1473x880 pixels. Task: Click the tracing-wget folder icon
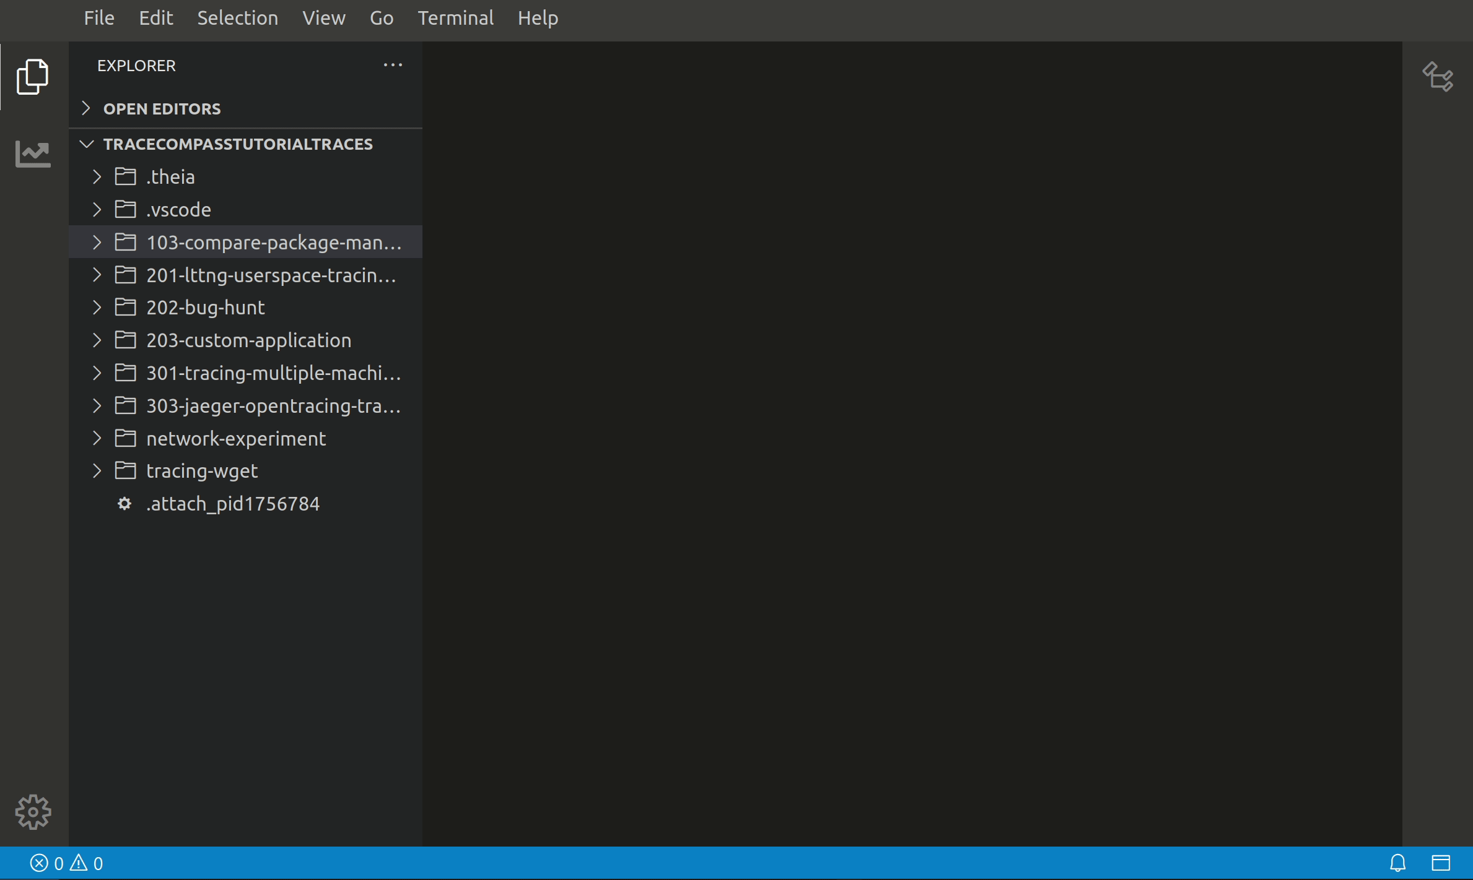(x=125, y=470)
